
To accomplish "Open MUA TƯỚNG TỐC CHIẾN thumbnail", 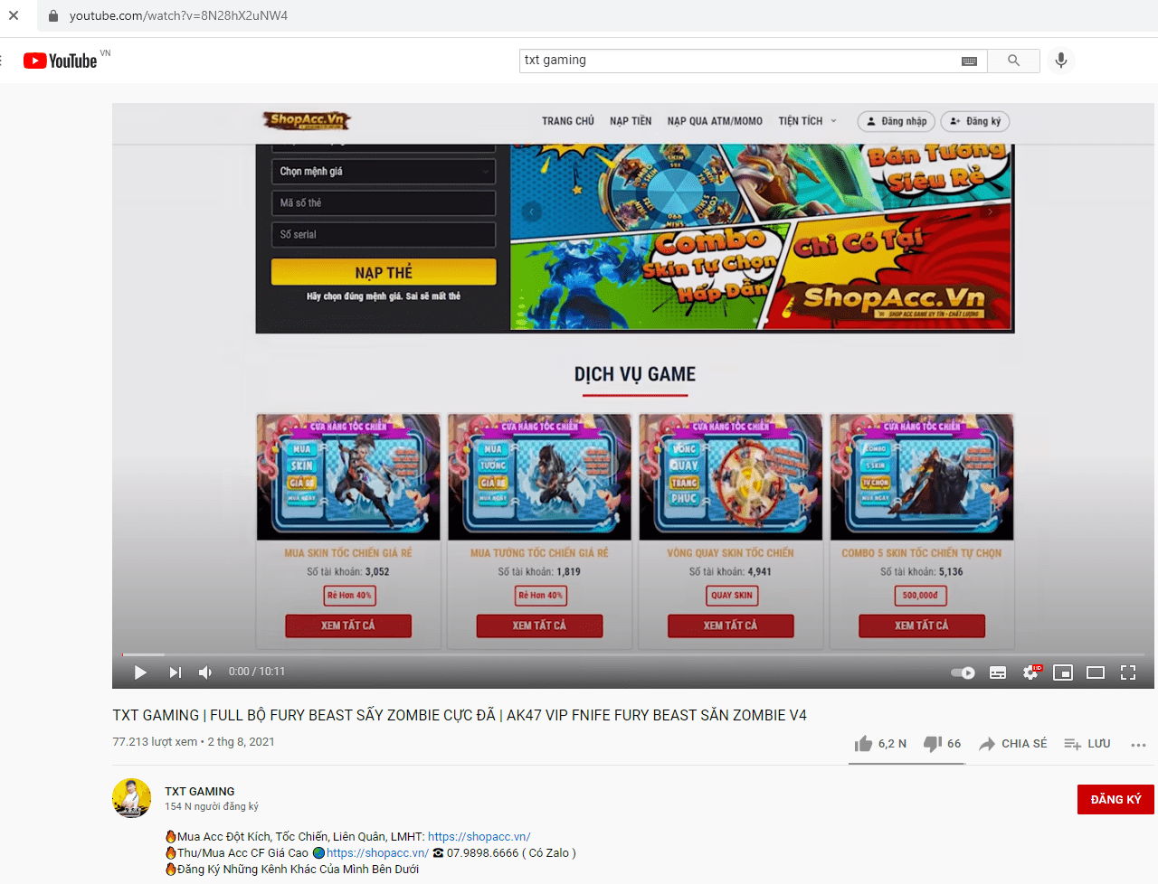I will click(x=539, y=477).
